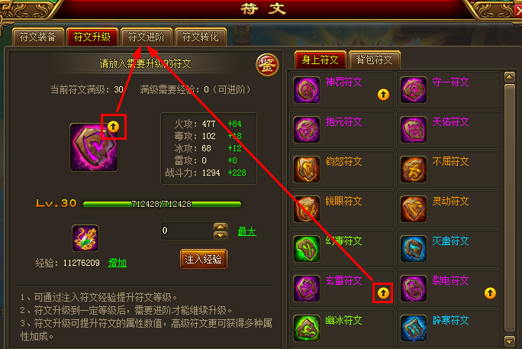
Task: Increase experience amount with up stepper arrow
Action: point(221,227)
